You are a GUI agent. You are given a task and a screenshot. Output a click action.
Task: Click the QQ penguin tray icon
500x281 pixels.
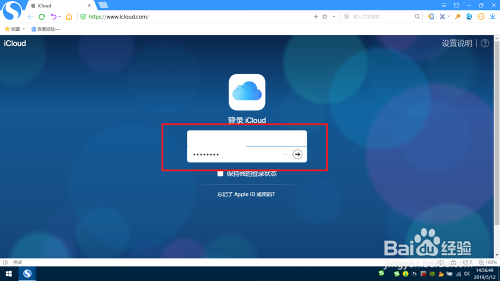[440, 273]
